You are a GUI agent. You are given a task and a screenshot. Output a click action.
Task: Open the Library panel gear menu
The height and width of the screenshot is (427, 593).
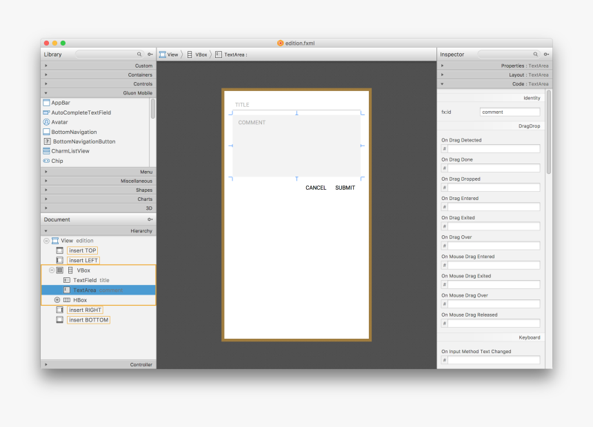tap(150, 54)
